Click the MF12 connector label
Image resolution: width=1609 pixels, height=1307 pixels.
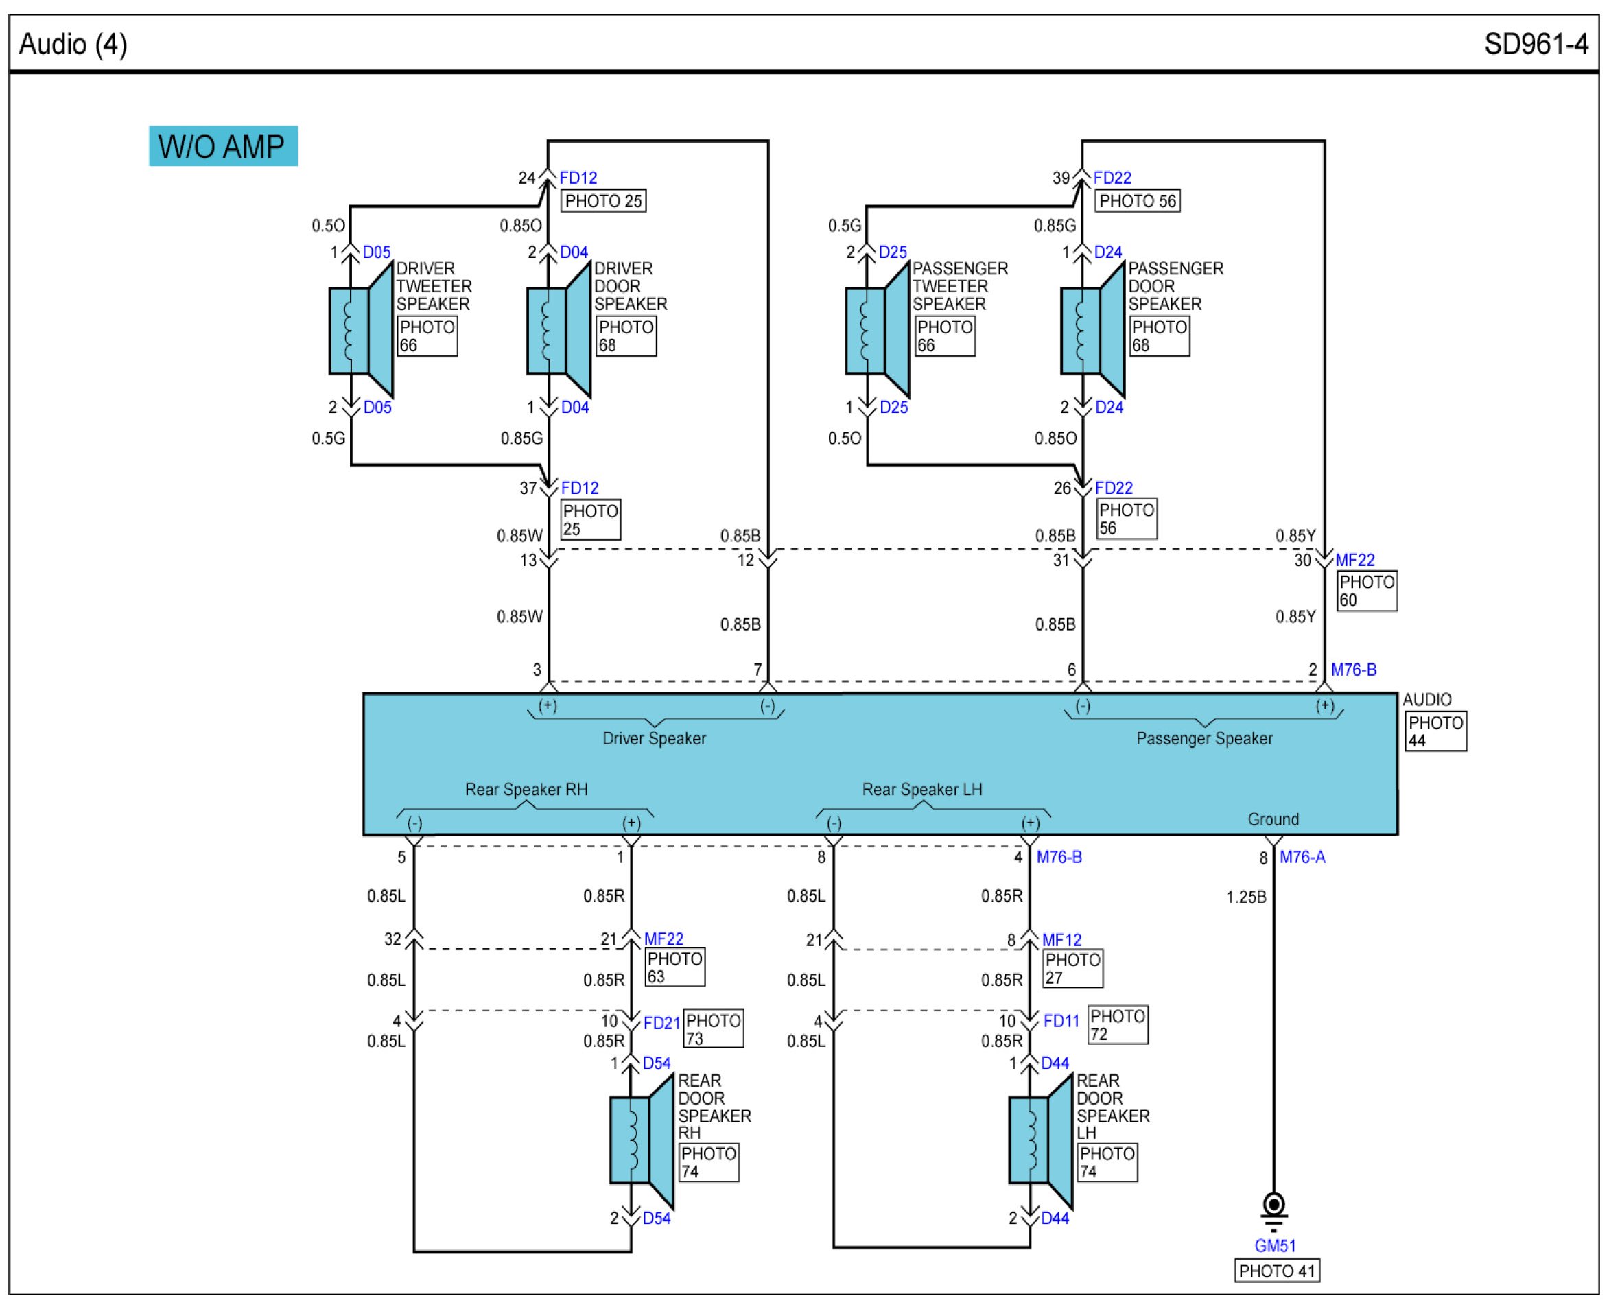tap(1061, 939)
